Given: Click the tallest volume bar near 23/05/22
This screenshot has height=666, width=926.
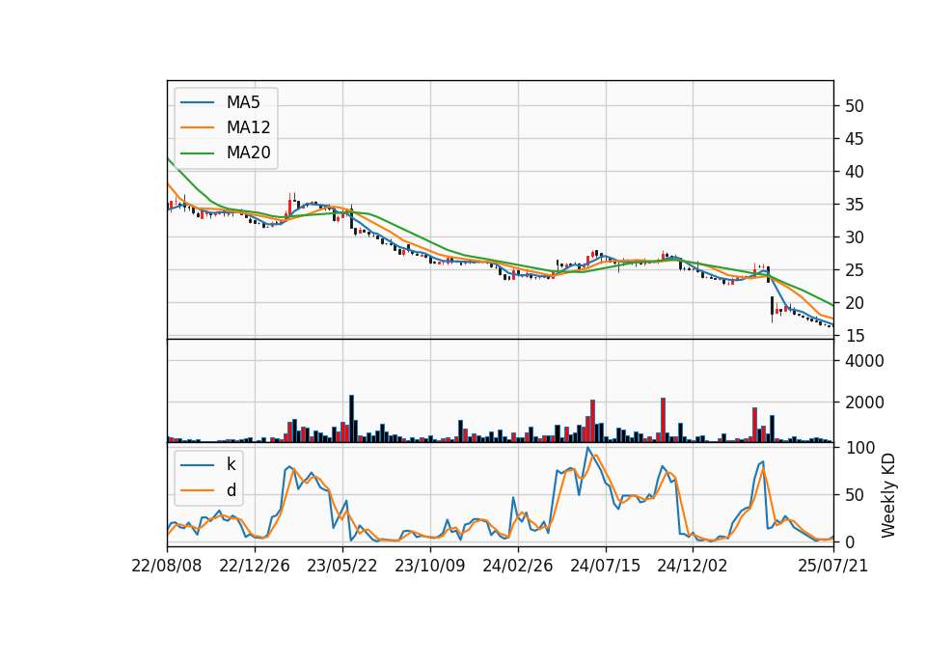Looking at the screenshot, I should coord(351,418).
